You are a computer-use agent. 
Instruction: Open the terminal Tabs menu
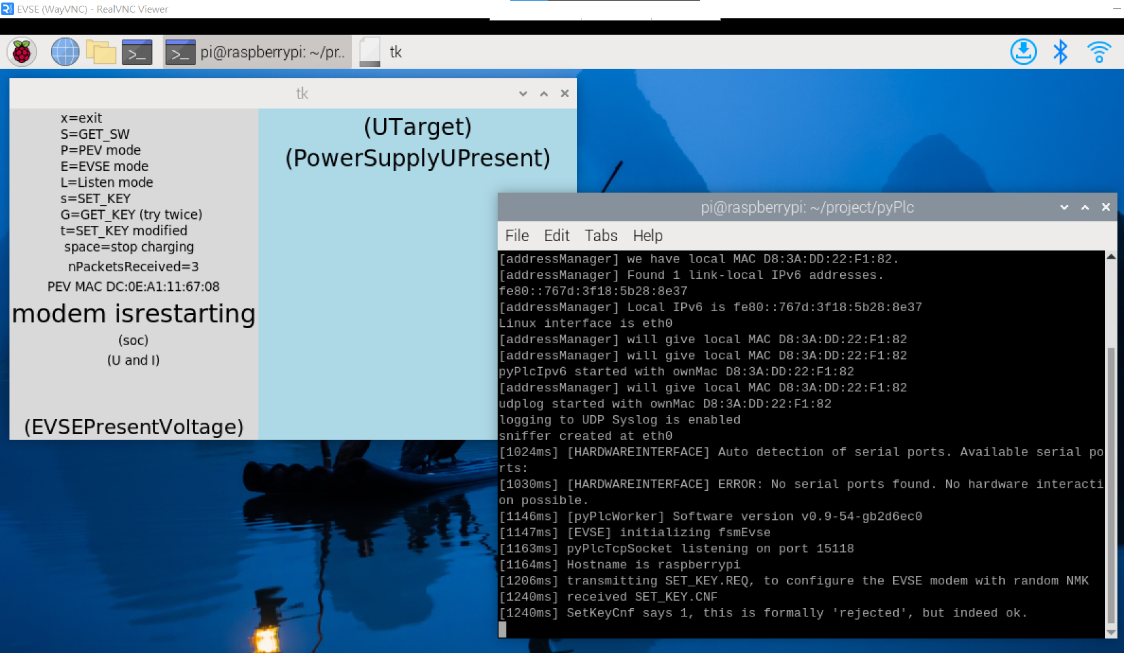click(600, 235)
